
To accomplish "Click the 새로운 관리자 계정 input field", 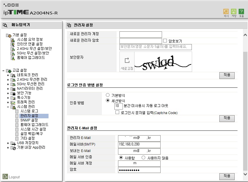I will (141, 34).
